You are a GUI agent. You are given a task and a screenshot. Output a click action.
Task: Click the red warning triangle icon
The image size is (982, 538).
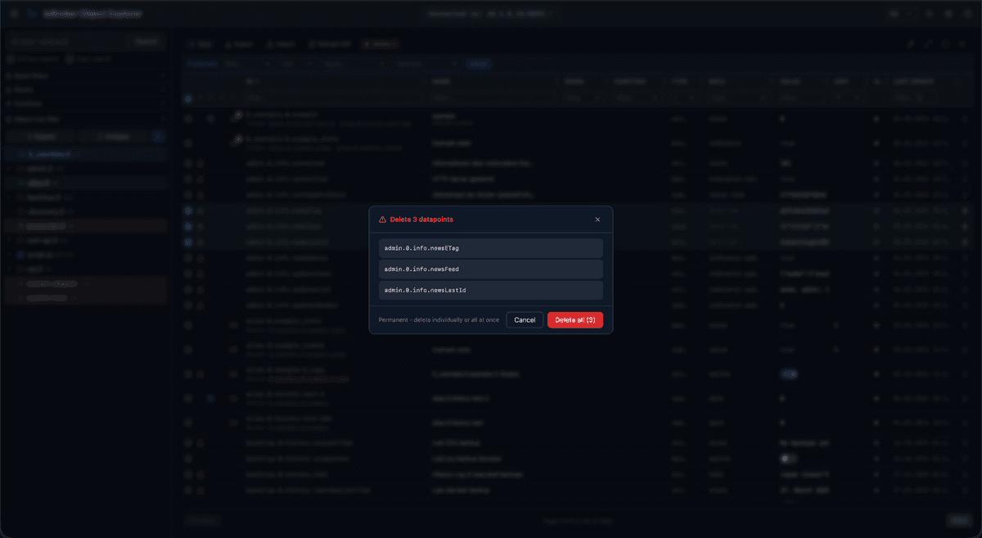(x=382, y=219)
